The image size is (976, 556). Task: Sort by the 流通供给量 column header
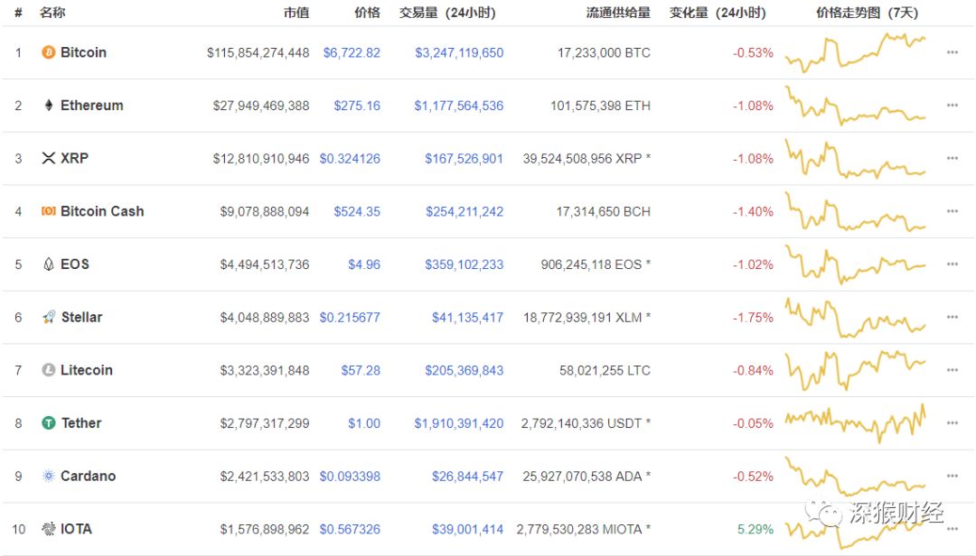(x=618, y=13)
